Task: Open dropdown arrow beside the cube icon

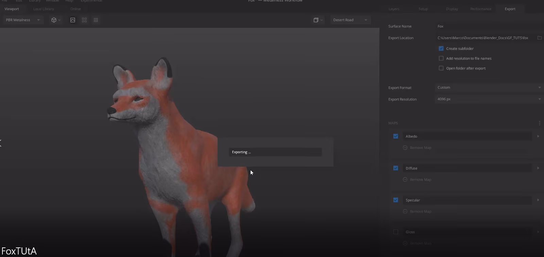Action: 60,20
